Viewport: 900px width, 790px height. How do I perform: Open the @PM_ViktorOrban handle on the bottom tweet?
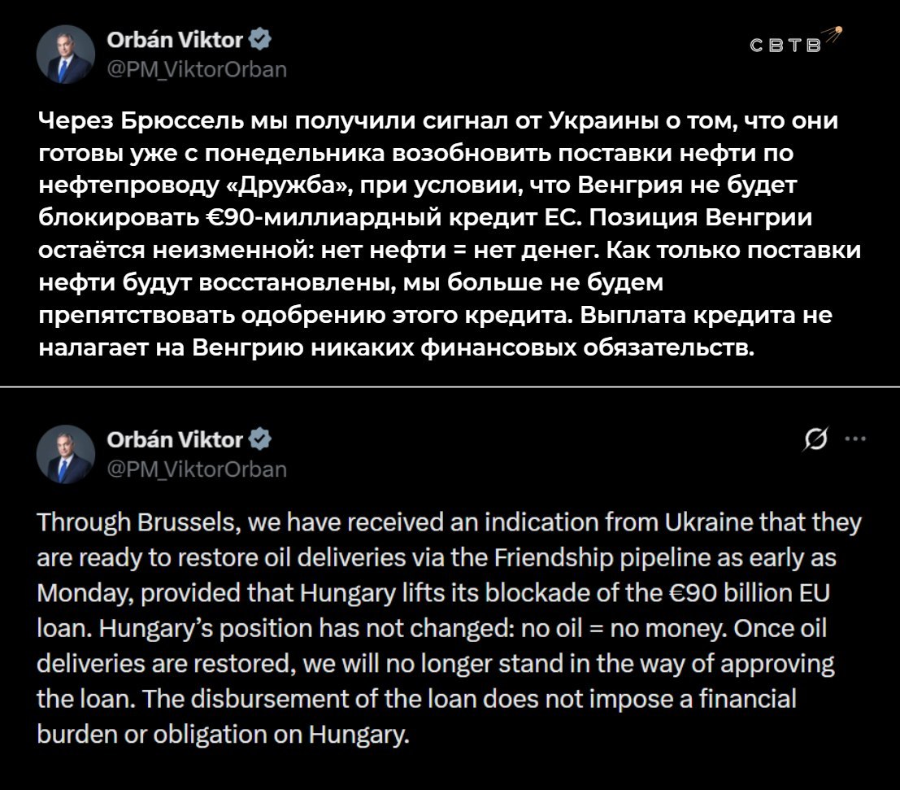click(x=197, y=469)
